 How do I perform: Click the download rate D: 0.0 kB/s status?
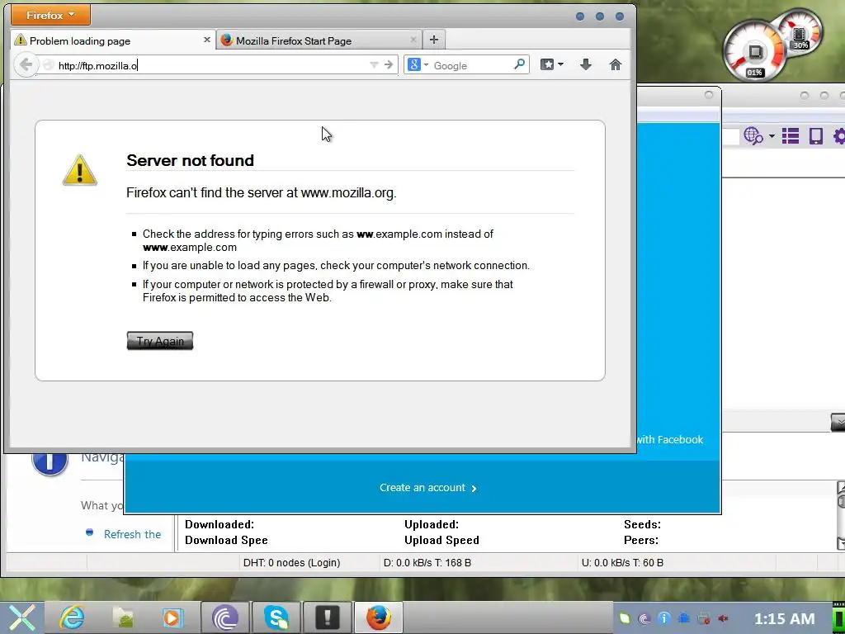[x=427, y=562]
